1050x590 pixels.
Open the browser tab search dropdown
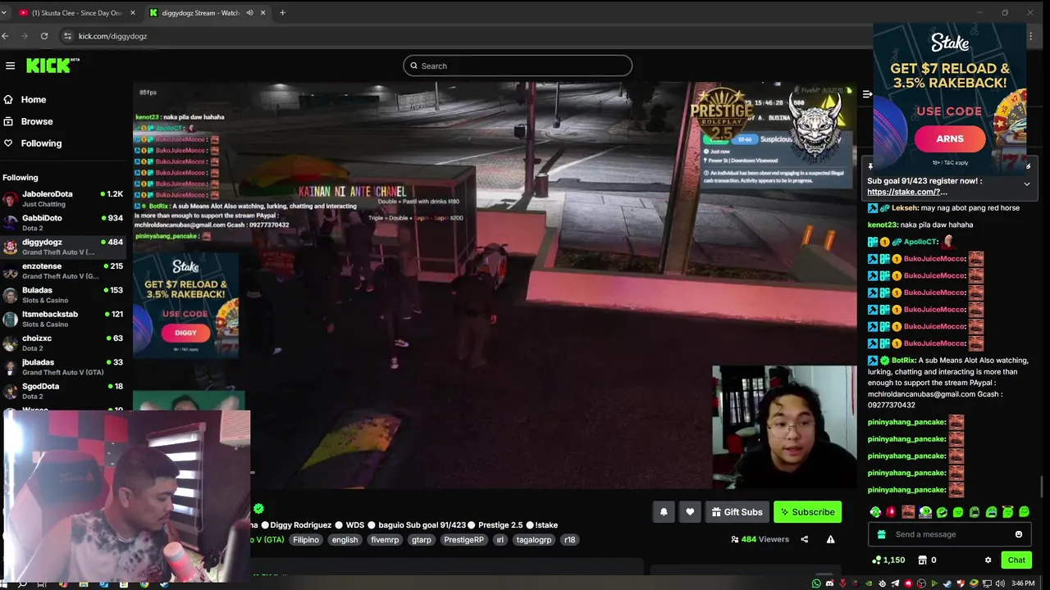(4, 12)
